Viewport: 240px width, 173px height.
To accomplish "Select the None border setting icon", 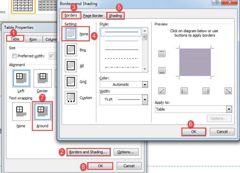I will coord(71,34).
